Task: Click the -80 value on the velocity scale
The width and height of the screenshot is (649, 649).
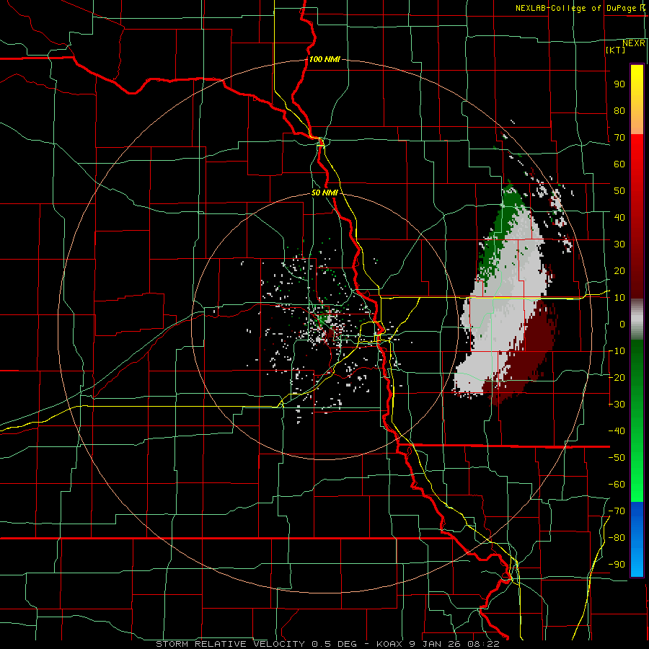Action: tap(617, 538)
